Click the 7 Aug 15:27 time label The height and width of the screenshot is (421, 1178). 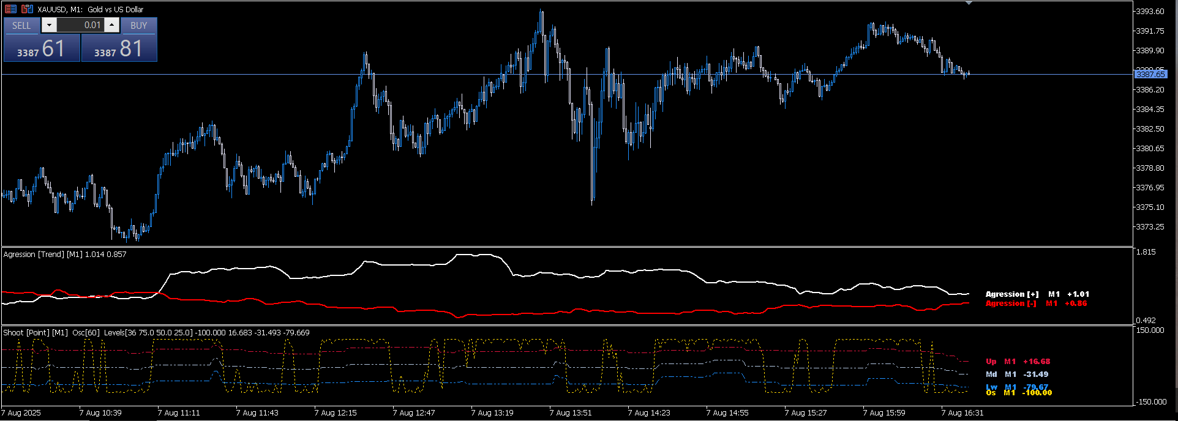point(806,413)
